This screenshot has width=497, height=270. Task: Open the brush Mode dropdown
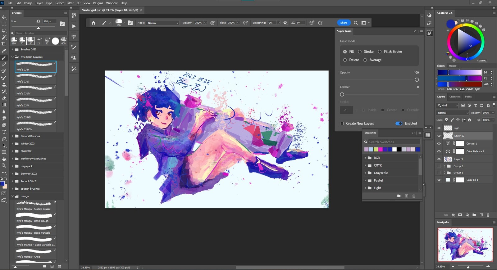click(163, 23)
